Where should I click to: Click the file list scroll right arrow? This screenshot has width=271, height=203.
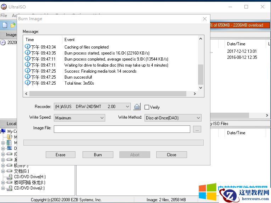[267, 115]
